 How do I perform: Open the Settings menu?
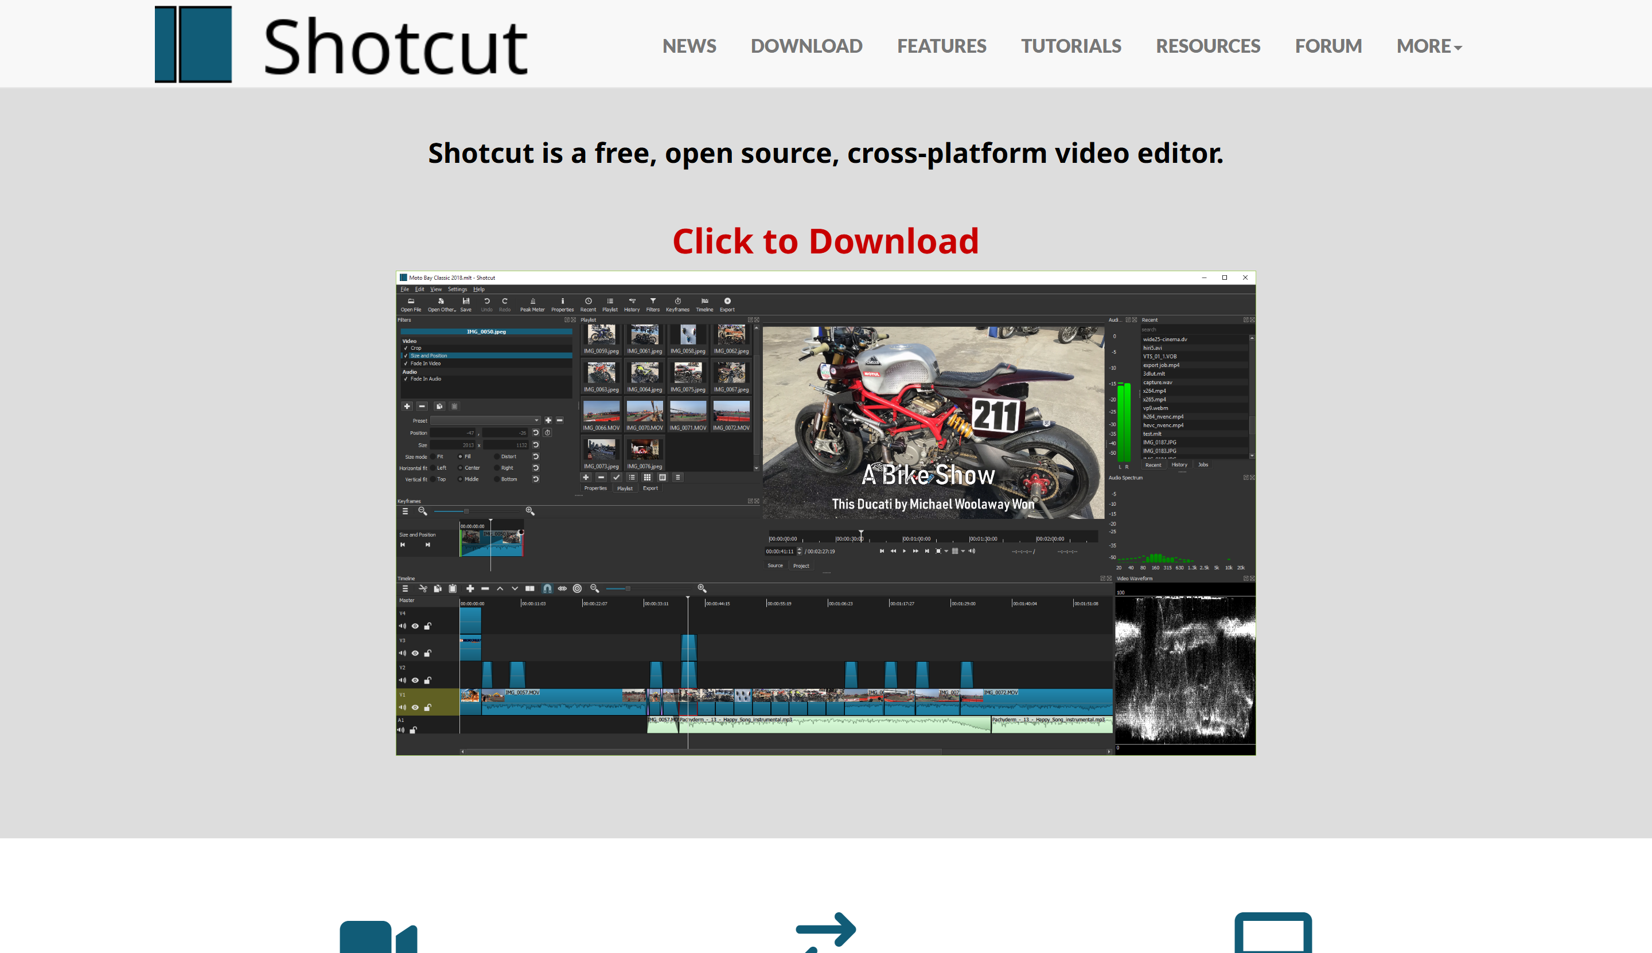coord(458,290)
